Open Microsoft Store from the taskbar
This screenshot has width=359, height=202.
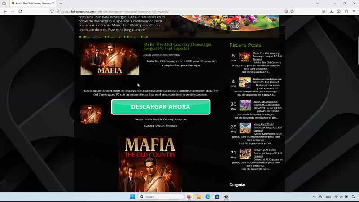[x=217, y=197]
